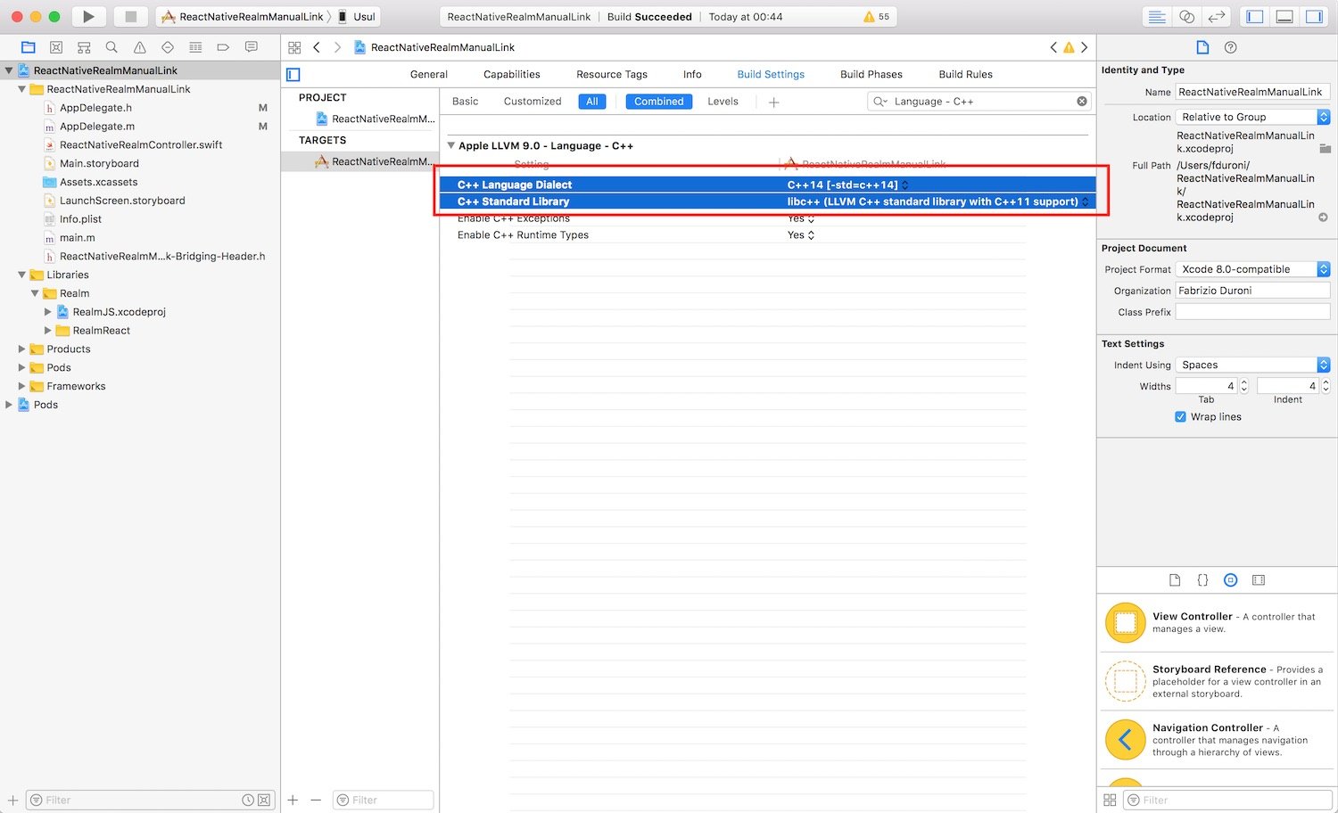The width and height of the screenshot is (1338, 813).
Task: Change Enable C++ Exceptions value
Action: coord(801,218)
